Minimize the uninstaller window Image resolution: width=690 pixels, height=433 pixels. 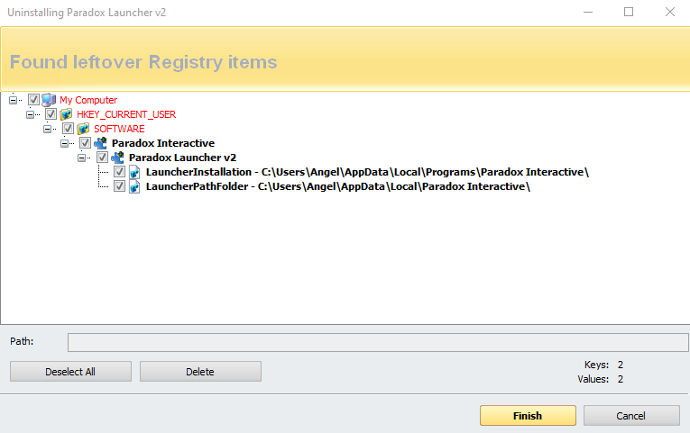588,13
